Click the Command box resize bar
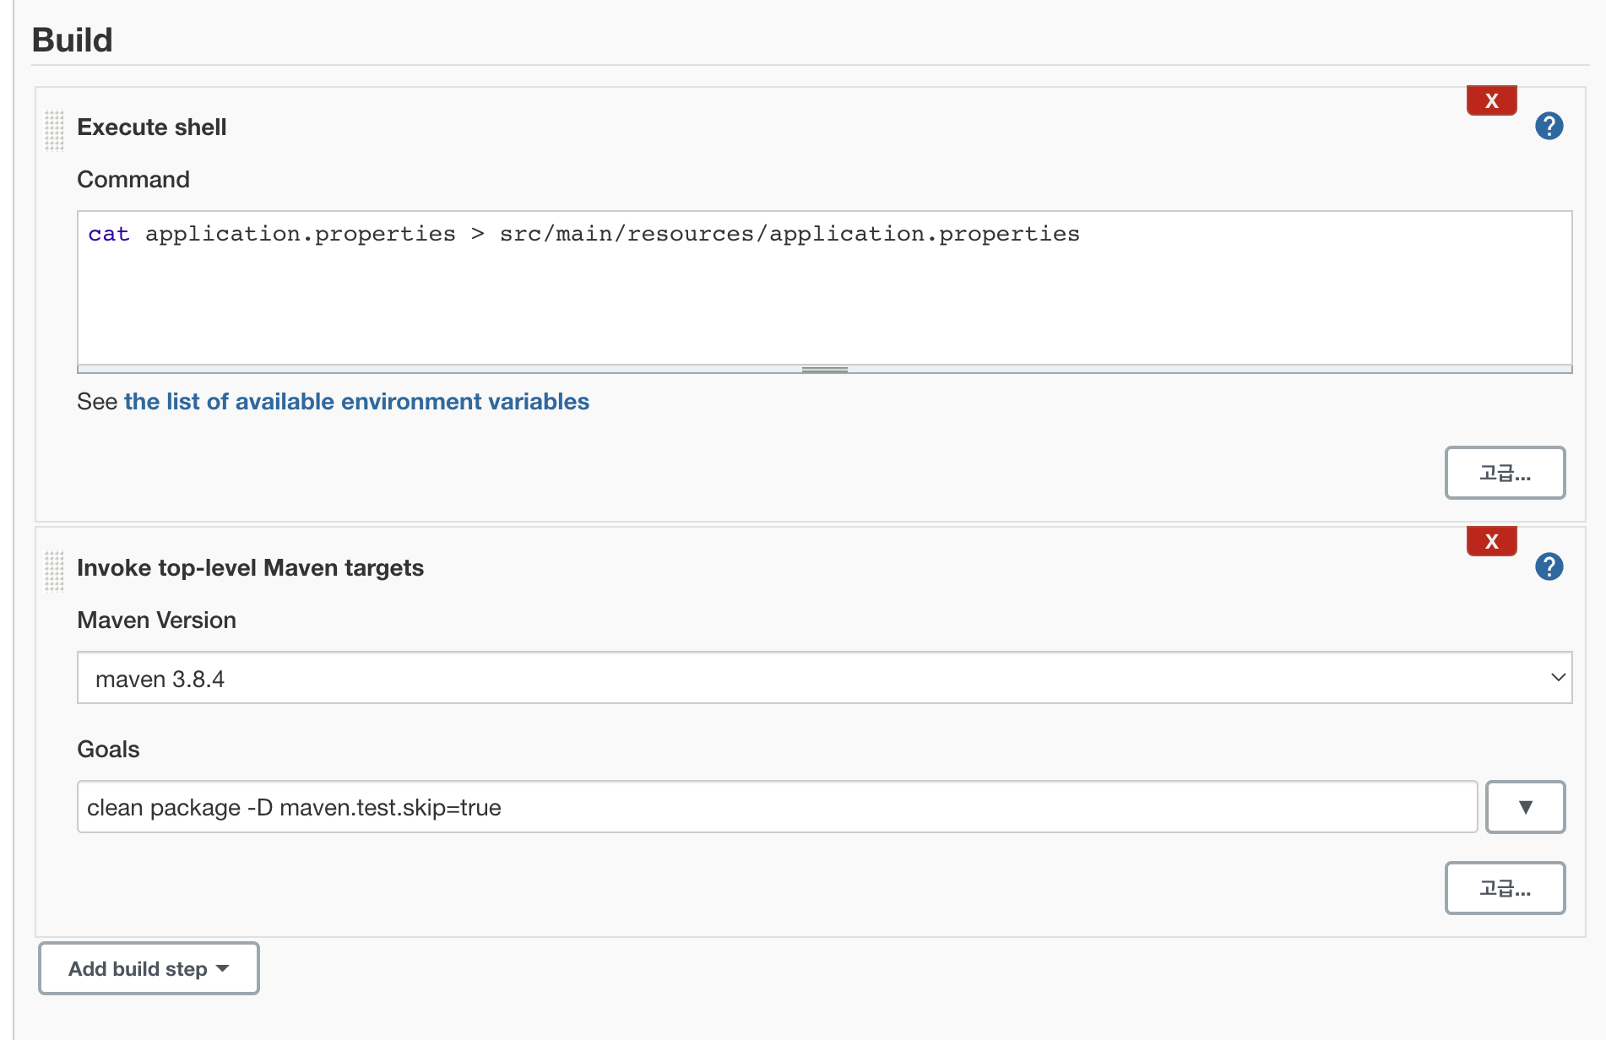 824,370
